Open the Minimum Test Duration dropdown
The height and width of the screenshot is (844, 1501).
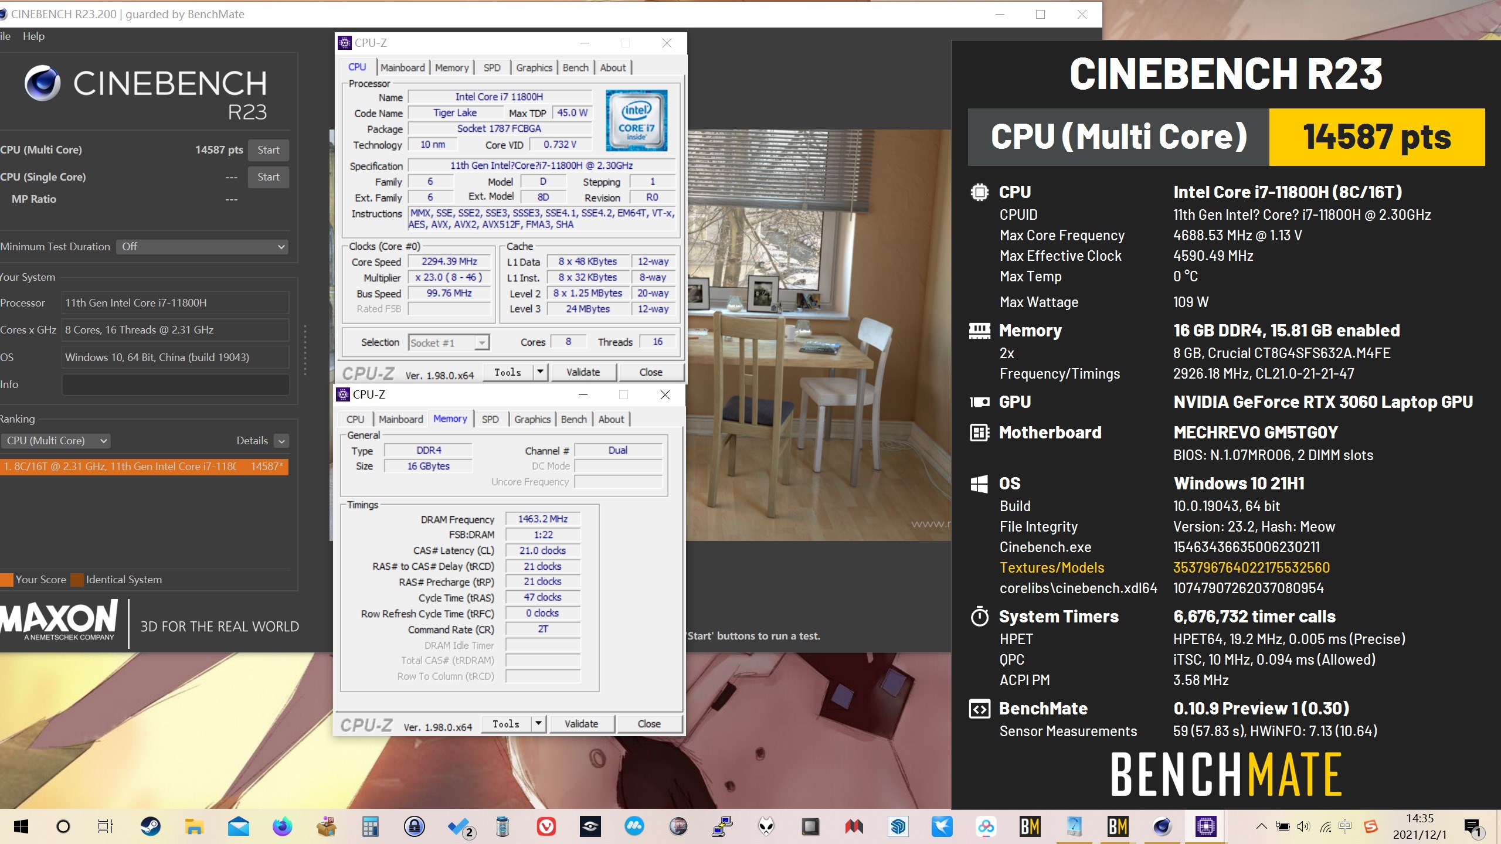tap(202, 247)
